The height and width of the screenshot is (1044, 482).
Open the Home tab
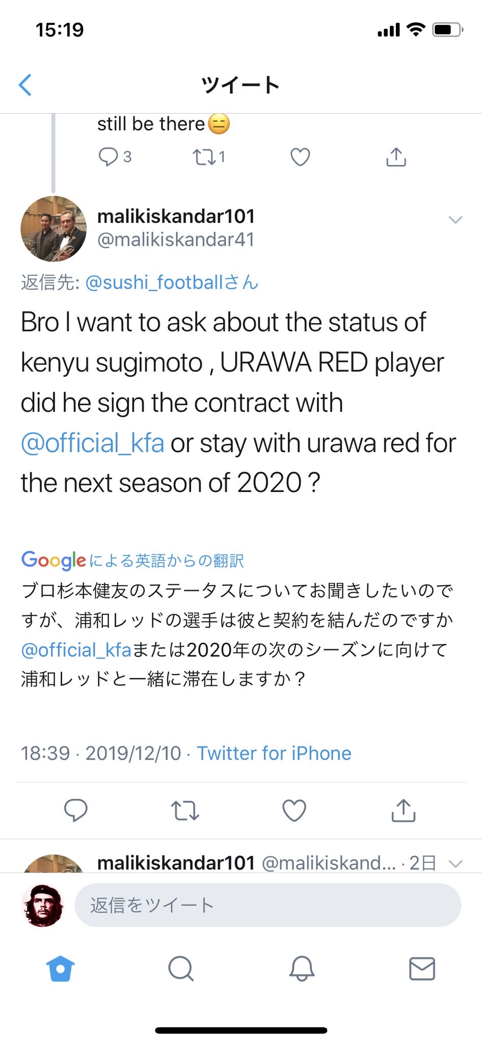click(x=60, y=969)
